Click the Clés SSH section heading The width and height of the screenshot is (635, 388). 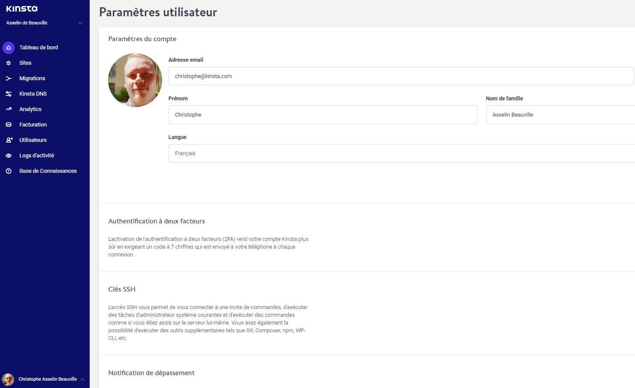pyautogui.click(x=122, y=289)
